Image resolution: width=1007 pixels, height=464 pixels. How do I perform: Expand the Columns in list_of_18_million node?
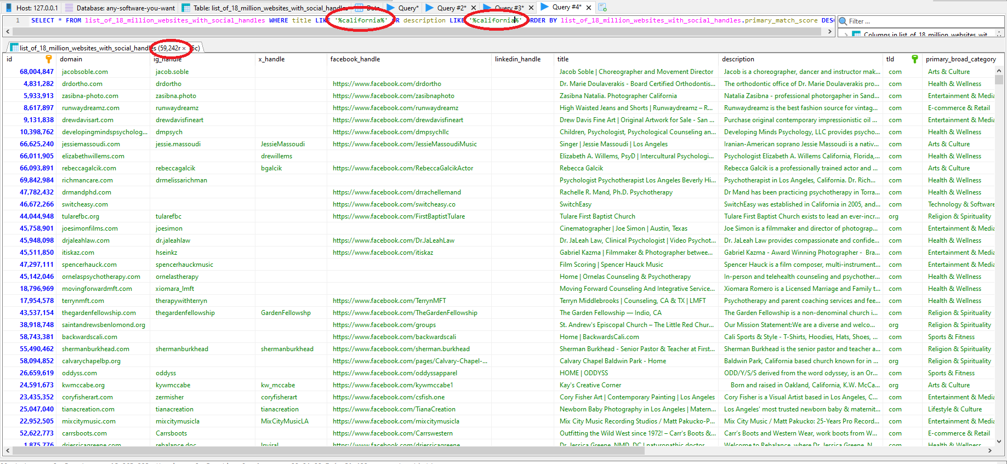click(x=846, y=35)
